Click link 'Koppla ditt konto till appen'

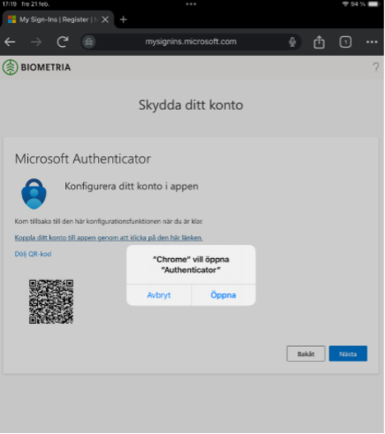click(109, 238)
